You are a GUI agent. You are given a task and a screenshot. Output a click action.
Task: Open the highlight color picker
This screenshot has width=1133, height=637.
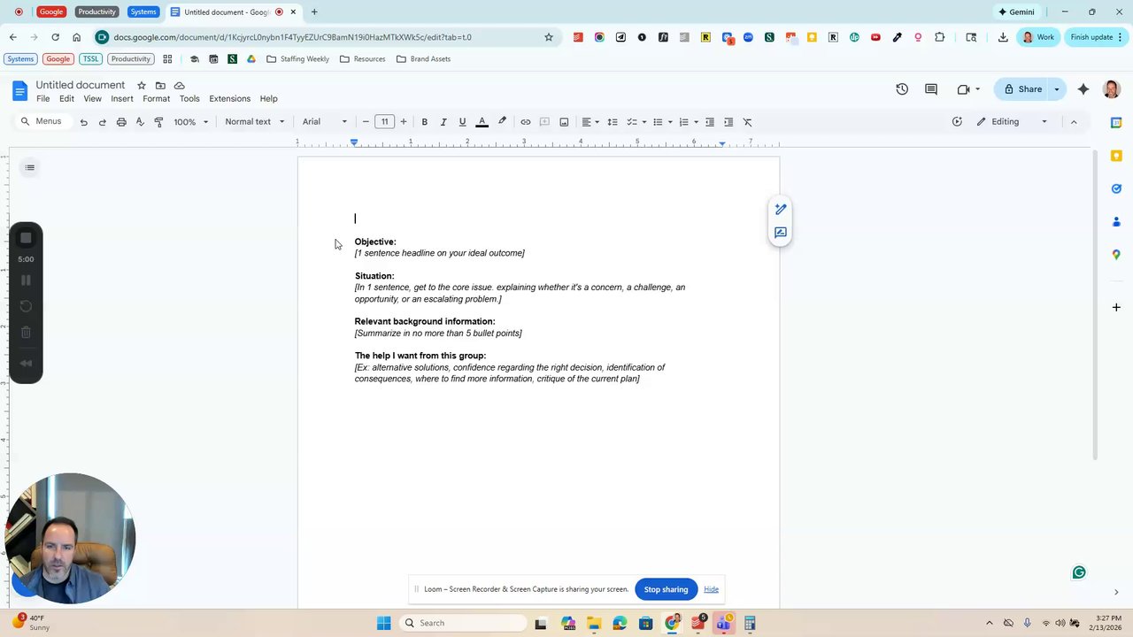502,122
